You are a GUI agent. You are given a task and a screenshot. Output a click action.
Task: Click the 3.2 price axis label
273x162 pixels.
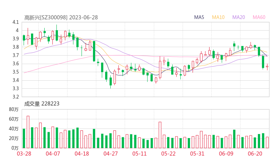click(15, 97)
